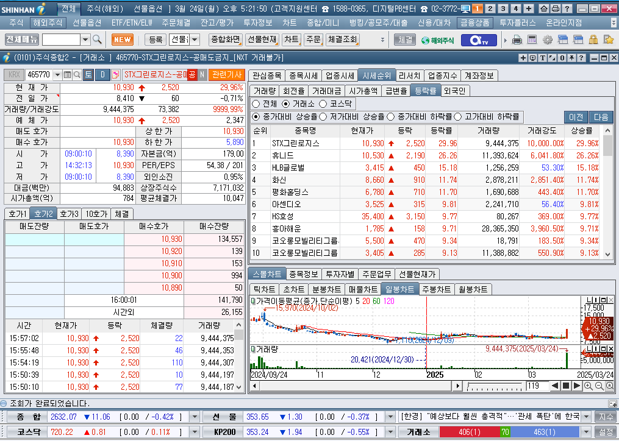Select 종가대비 상승율 radio option
This screenshot has height=441, width=619.
[256, 117]
